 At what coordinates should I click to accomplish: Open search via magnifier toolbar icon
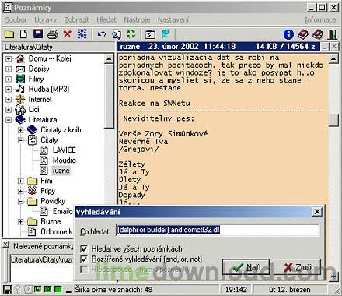click(x=117, y=34)
